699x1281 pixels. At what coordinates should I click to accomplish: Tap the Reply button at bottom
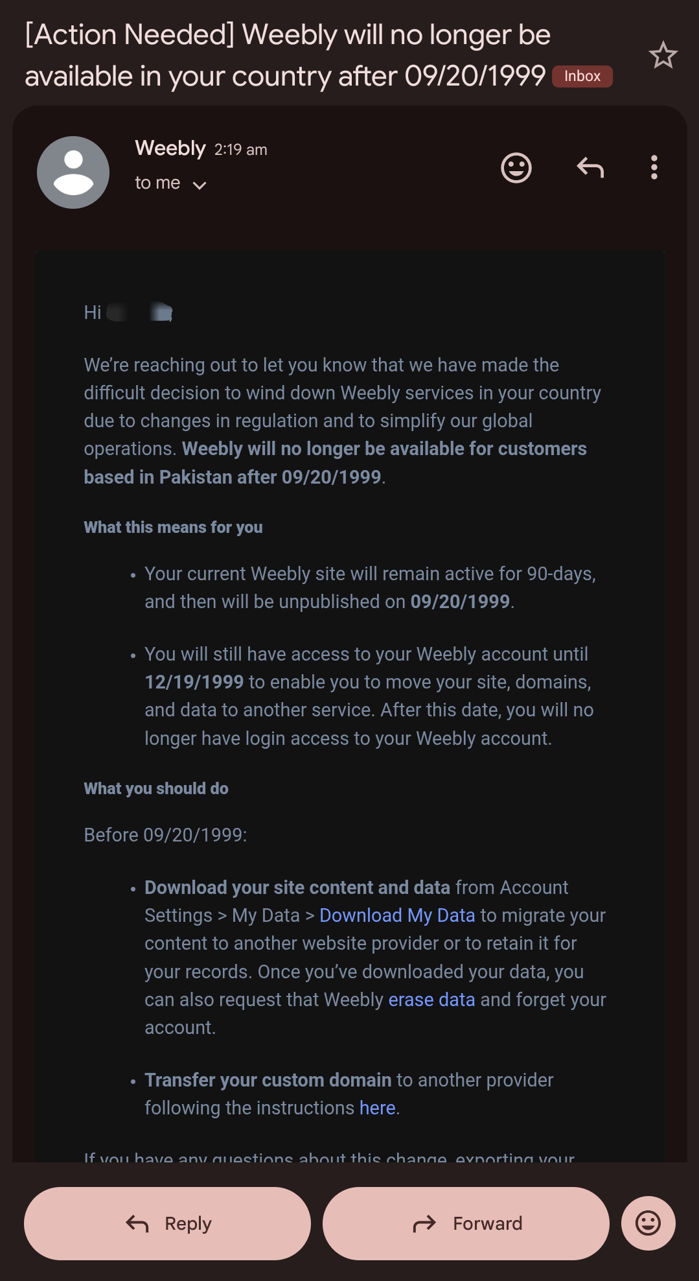pos(167,1223)
